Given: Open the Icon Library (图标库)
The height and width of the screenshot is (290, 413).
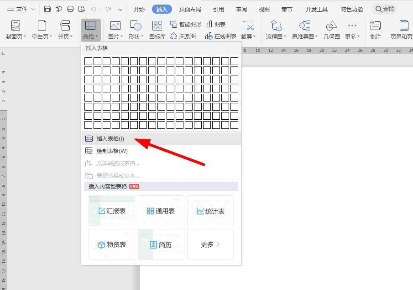Looking at the screenshot, I should (157, 30).
